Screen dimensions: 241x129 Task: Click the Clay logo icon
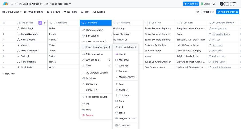point(6,4)
